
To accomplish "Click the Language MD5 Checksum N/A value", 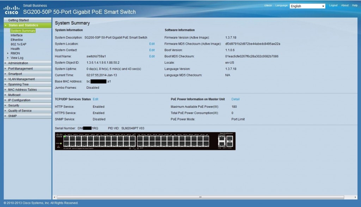I will tap(228, 75).
